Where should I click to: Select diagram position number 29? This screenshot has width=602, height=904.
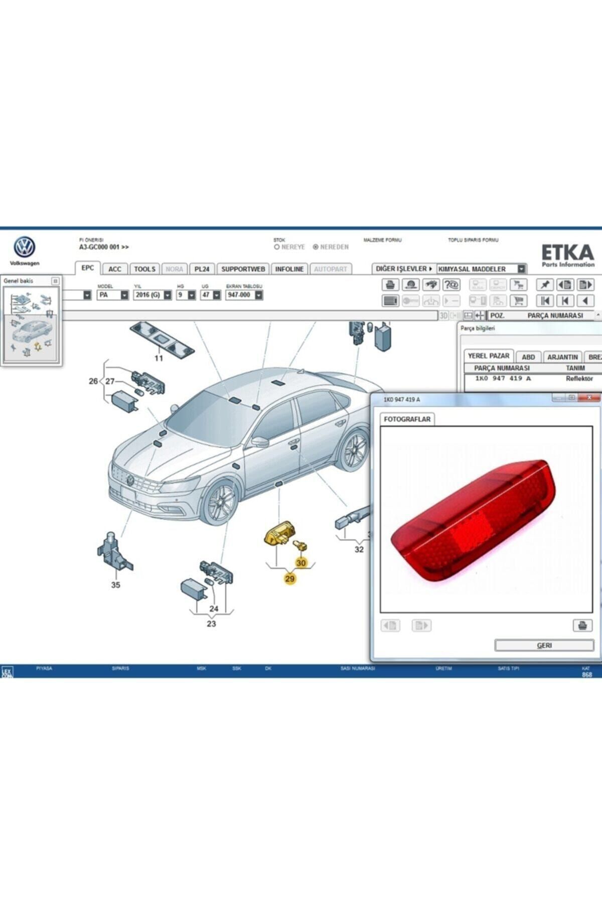pos(290,579)
